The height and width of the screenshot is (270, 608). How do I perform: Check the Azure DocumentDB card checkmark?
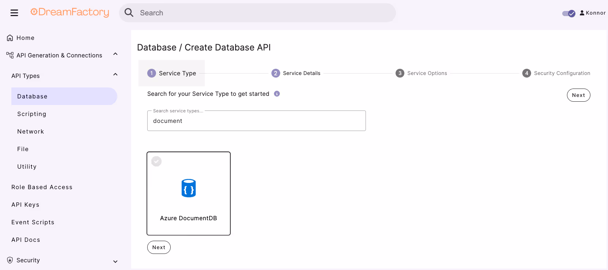(156, 161)
